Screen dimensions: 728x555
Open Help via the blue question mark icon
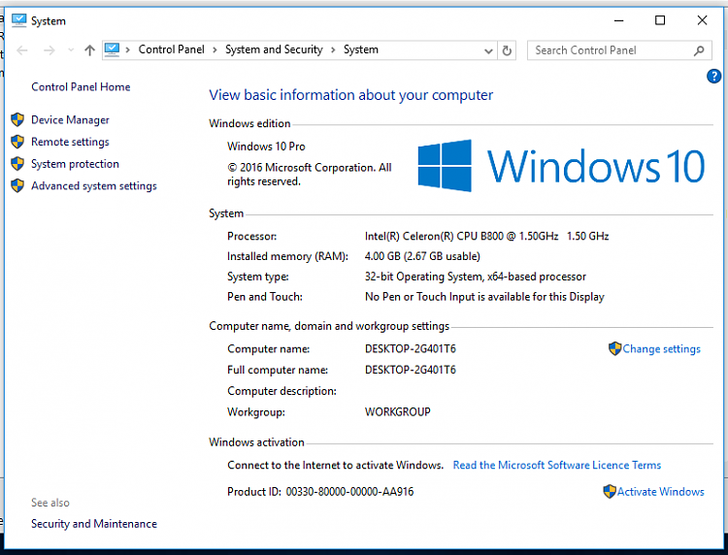(713, 76)
